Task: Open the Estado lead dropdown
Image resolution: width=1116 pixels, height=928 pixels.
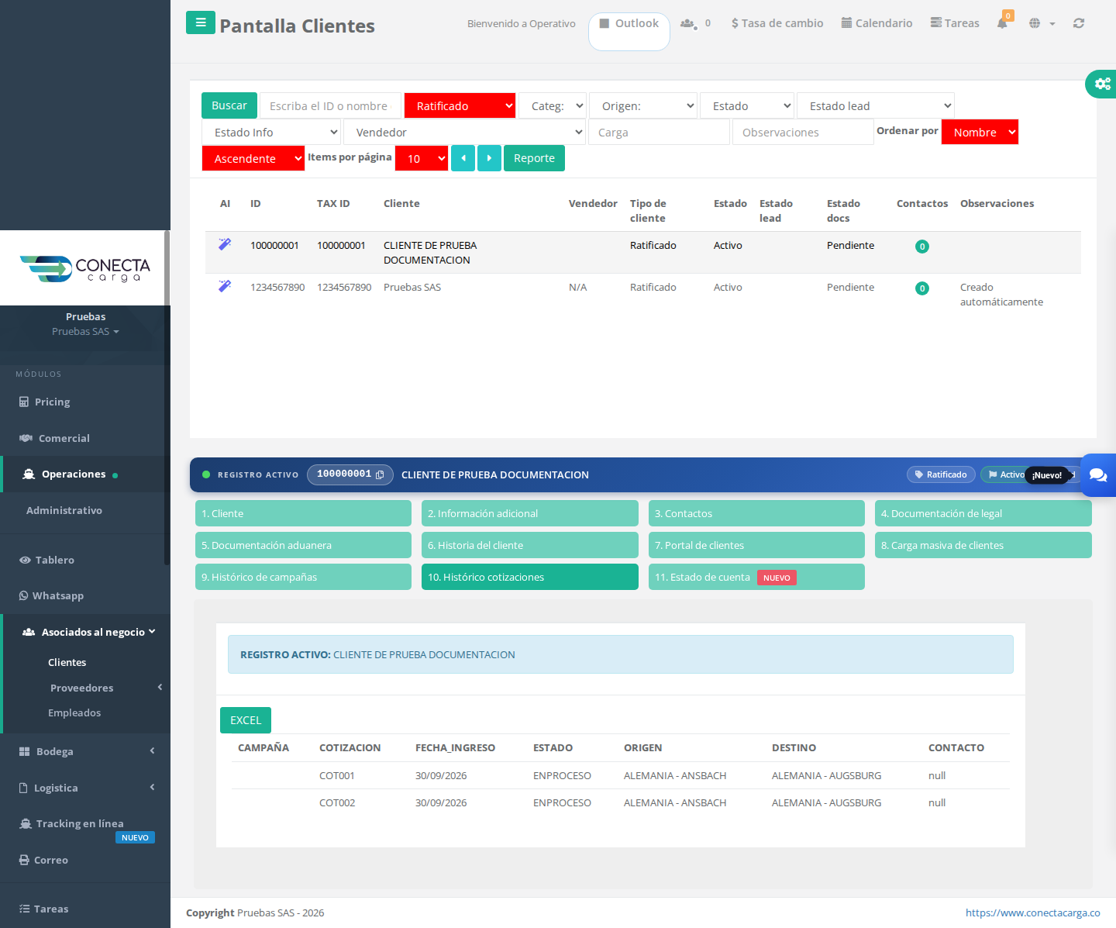Action: pos(876,105)
